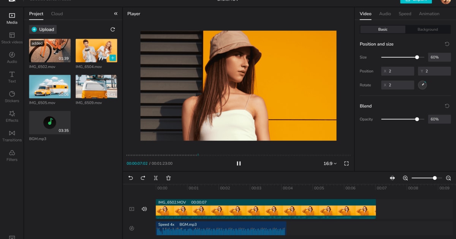Open the 16:9 aspect ratio dropdown
This screenshot has height=239, width=456.
pyautogui.click(x=330, y=164)
